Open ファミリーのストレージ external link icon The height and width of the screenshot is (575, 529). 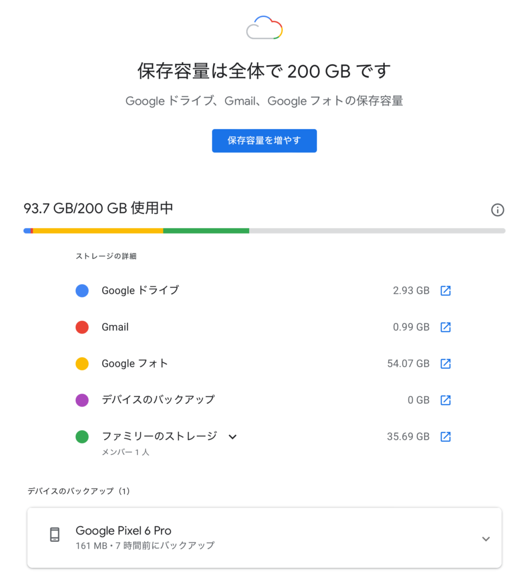tap(445, 437)
